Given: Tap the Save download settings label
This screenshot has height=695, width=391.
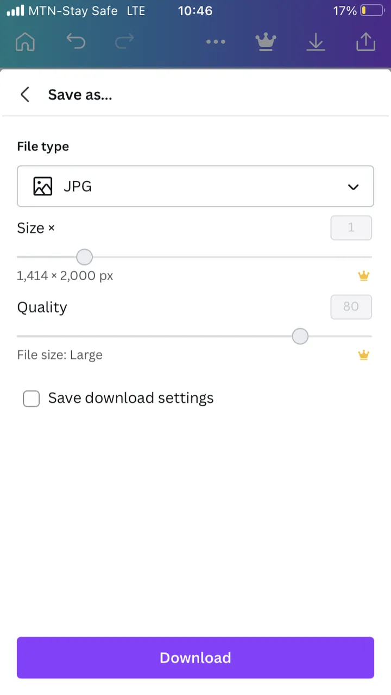Looking at the screenshot, I should [131, 398].
